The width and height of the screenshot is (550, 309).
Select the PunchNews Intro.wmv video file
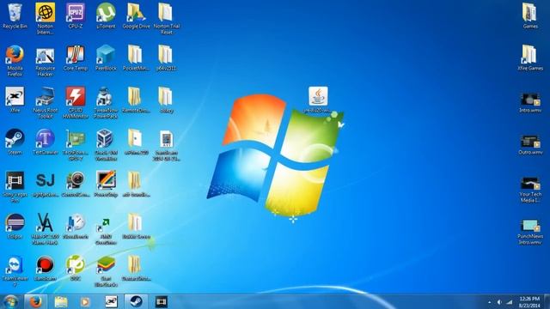(530, 231)
